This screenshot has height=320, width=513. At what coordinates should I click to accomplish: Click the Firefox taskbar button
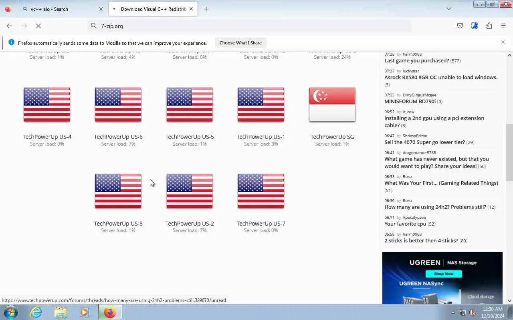(x=110, y=312)
